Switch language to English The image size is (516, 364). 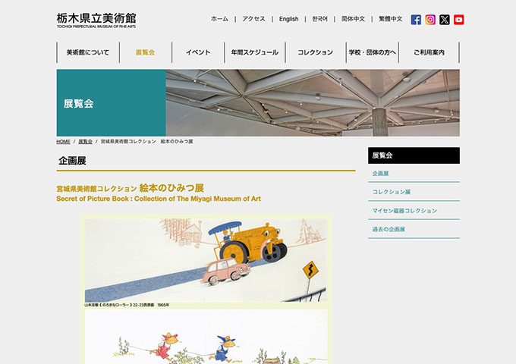tap(288, 19)
